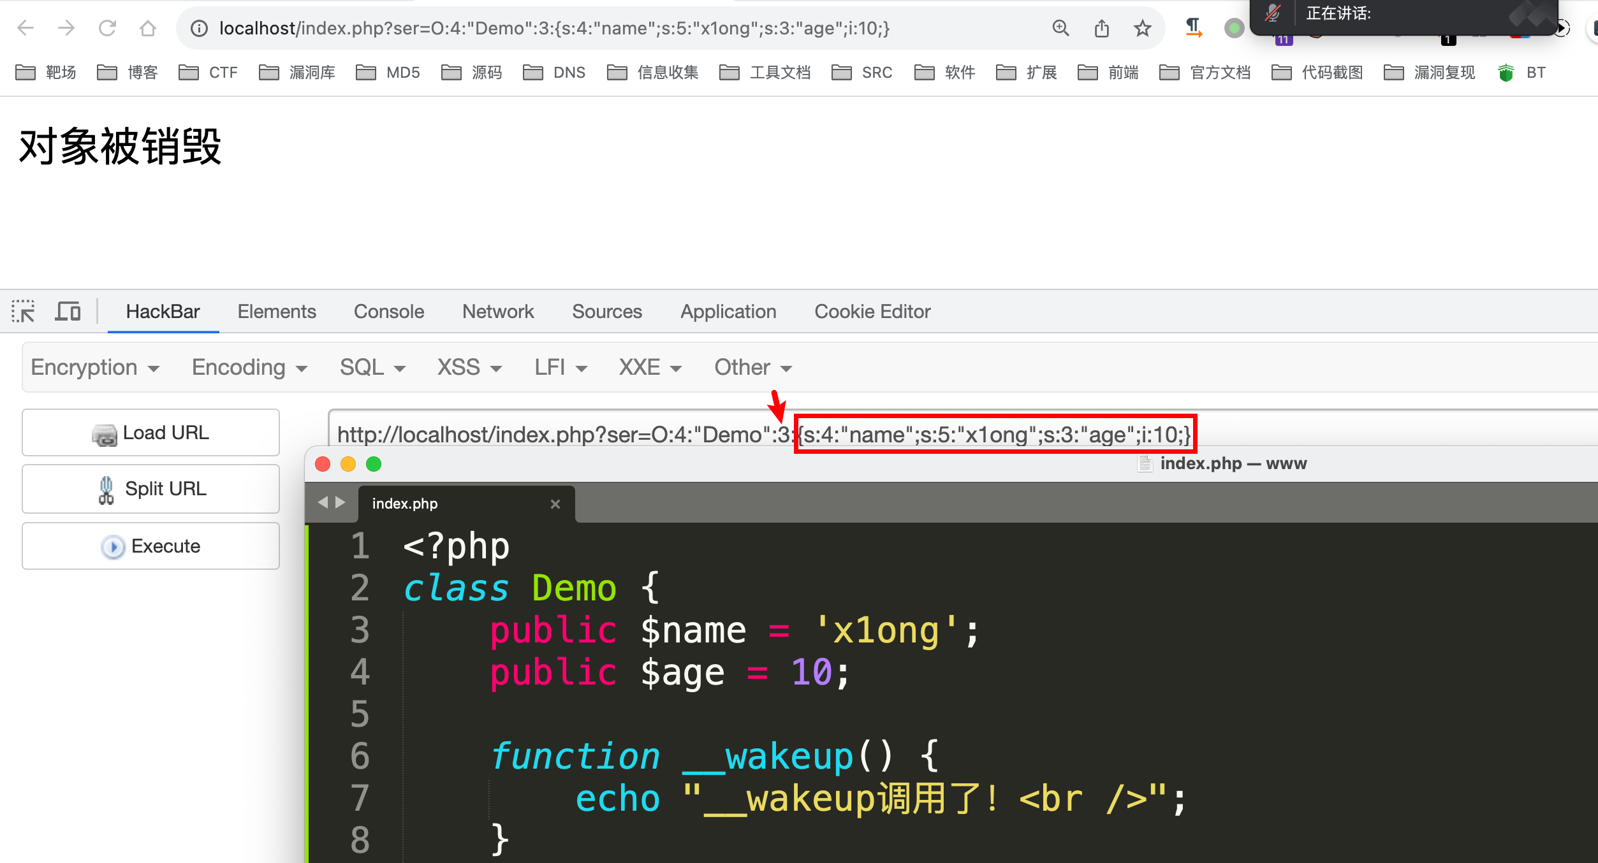
Task: Open the browser home page
Action: click(148, 28)
